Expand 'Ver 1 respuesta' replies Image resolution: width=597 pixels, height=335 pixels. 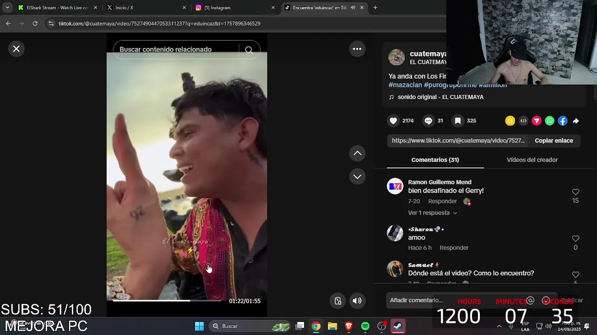pos(432,213)
